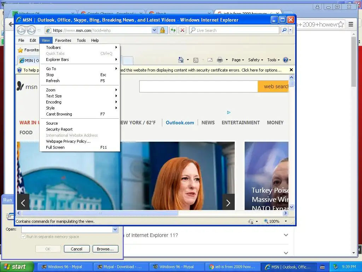
Task: Click the Chrome back arrow behind IE window
Action: click(x=11, y=24)
